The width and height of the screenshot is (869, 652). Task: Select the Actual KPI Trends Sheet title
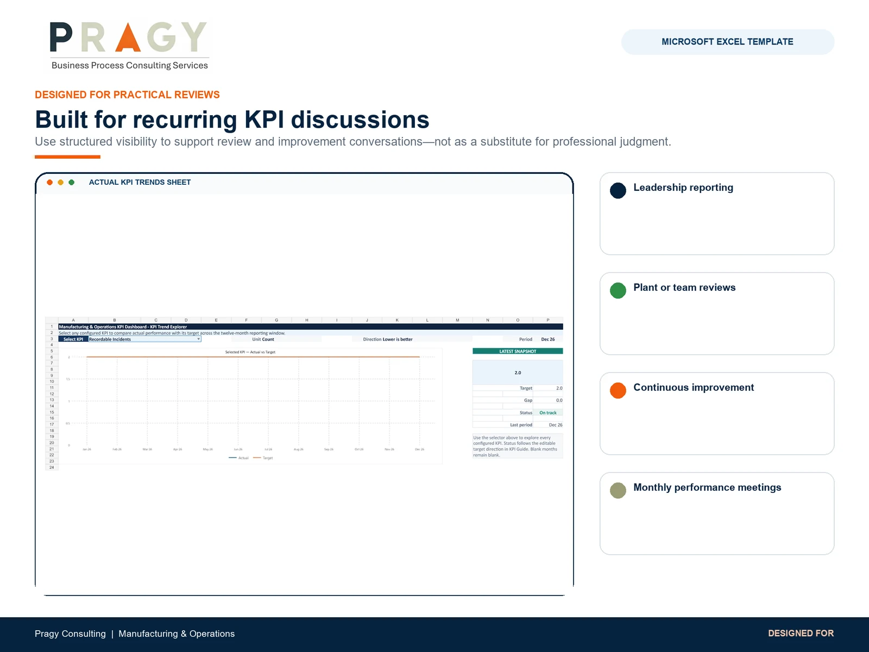click(140, 183)
